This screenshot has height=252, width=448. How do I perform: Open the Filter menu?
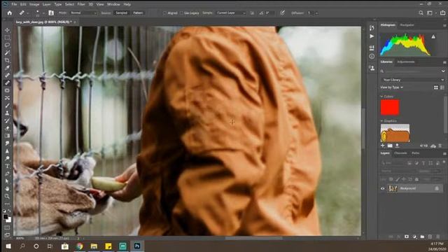tap(81, 4)
